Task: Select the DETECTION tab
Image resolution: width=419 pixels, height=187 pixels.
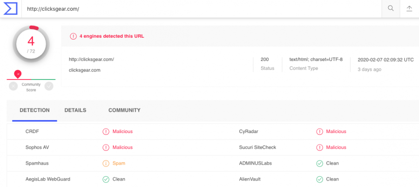Action: point(34,110)
